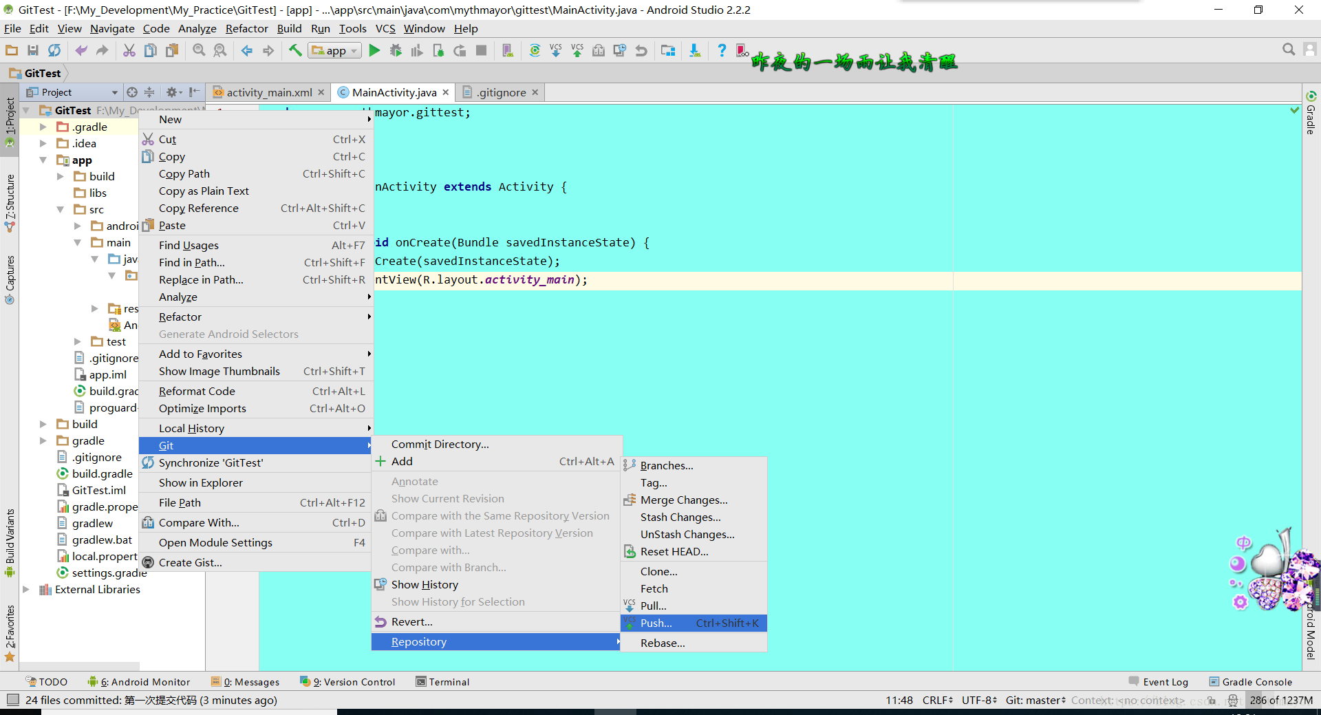1321x715 pixels.
Task: Click the Cut scissors toolbar icon
Action: (129, 50)
